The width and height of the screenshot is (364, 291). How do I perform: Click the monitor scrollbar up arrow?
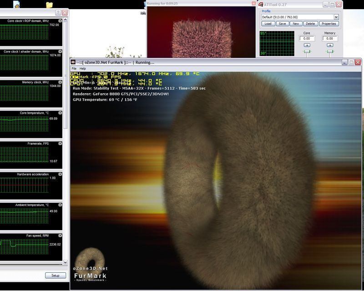[x=65, y=20]
